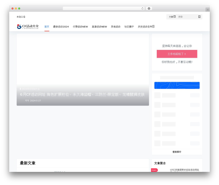This screenshot has height=185, width=219.
Task: Click the 坚持每天来逛逛 text in sidebar
Action: click(177, 46)
